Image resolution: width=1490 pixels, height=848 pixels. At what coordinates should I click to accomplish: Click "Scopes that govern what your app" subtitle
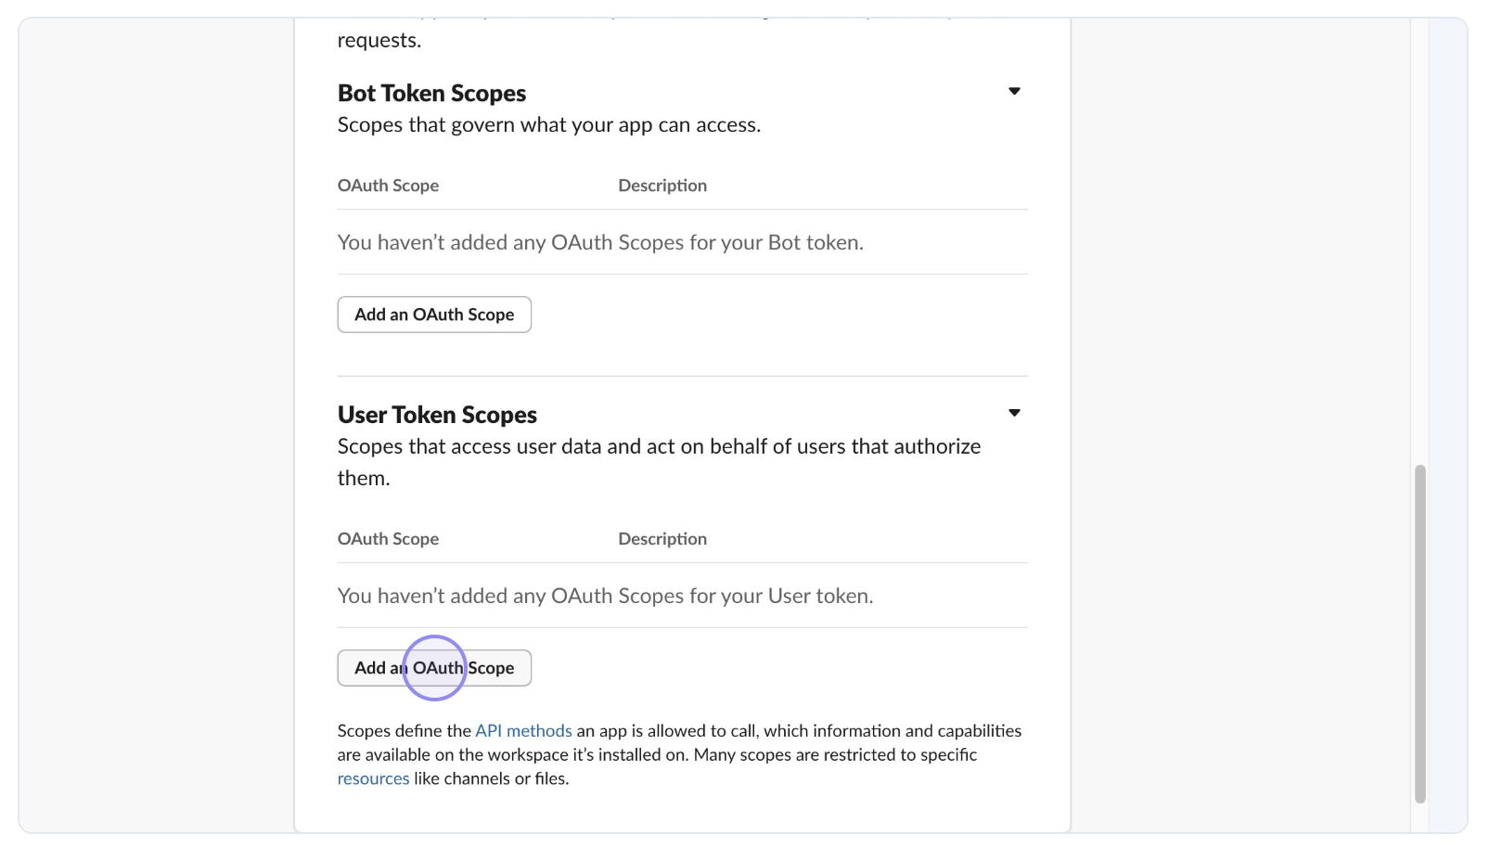point(548,125)
